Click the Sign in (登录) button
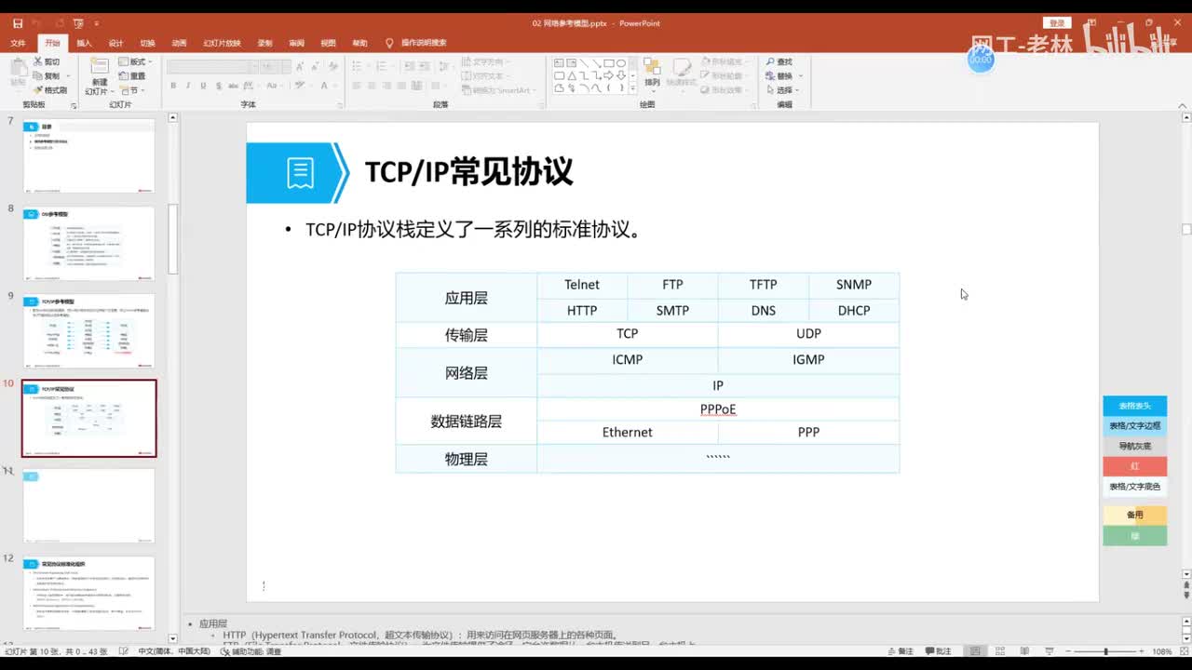Viewport: 1192px width, 670px height. (x=1056, y=23)
